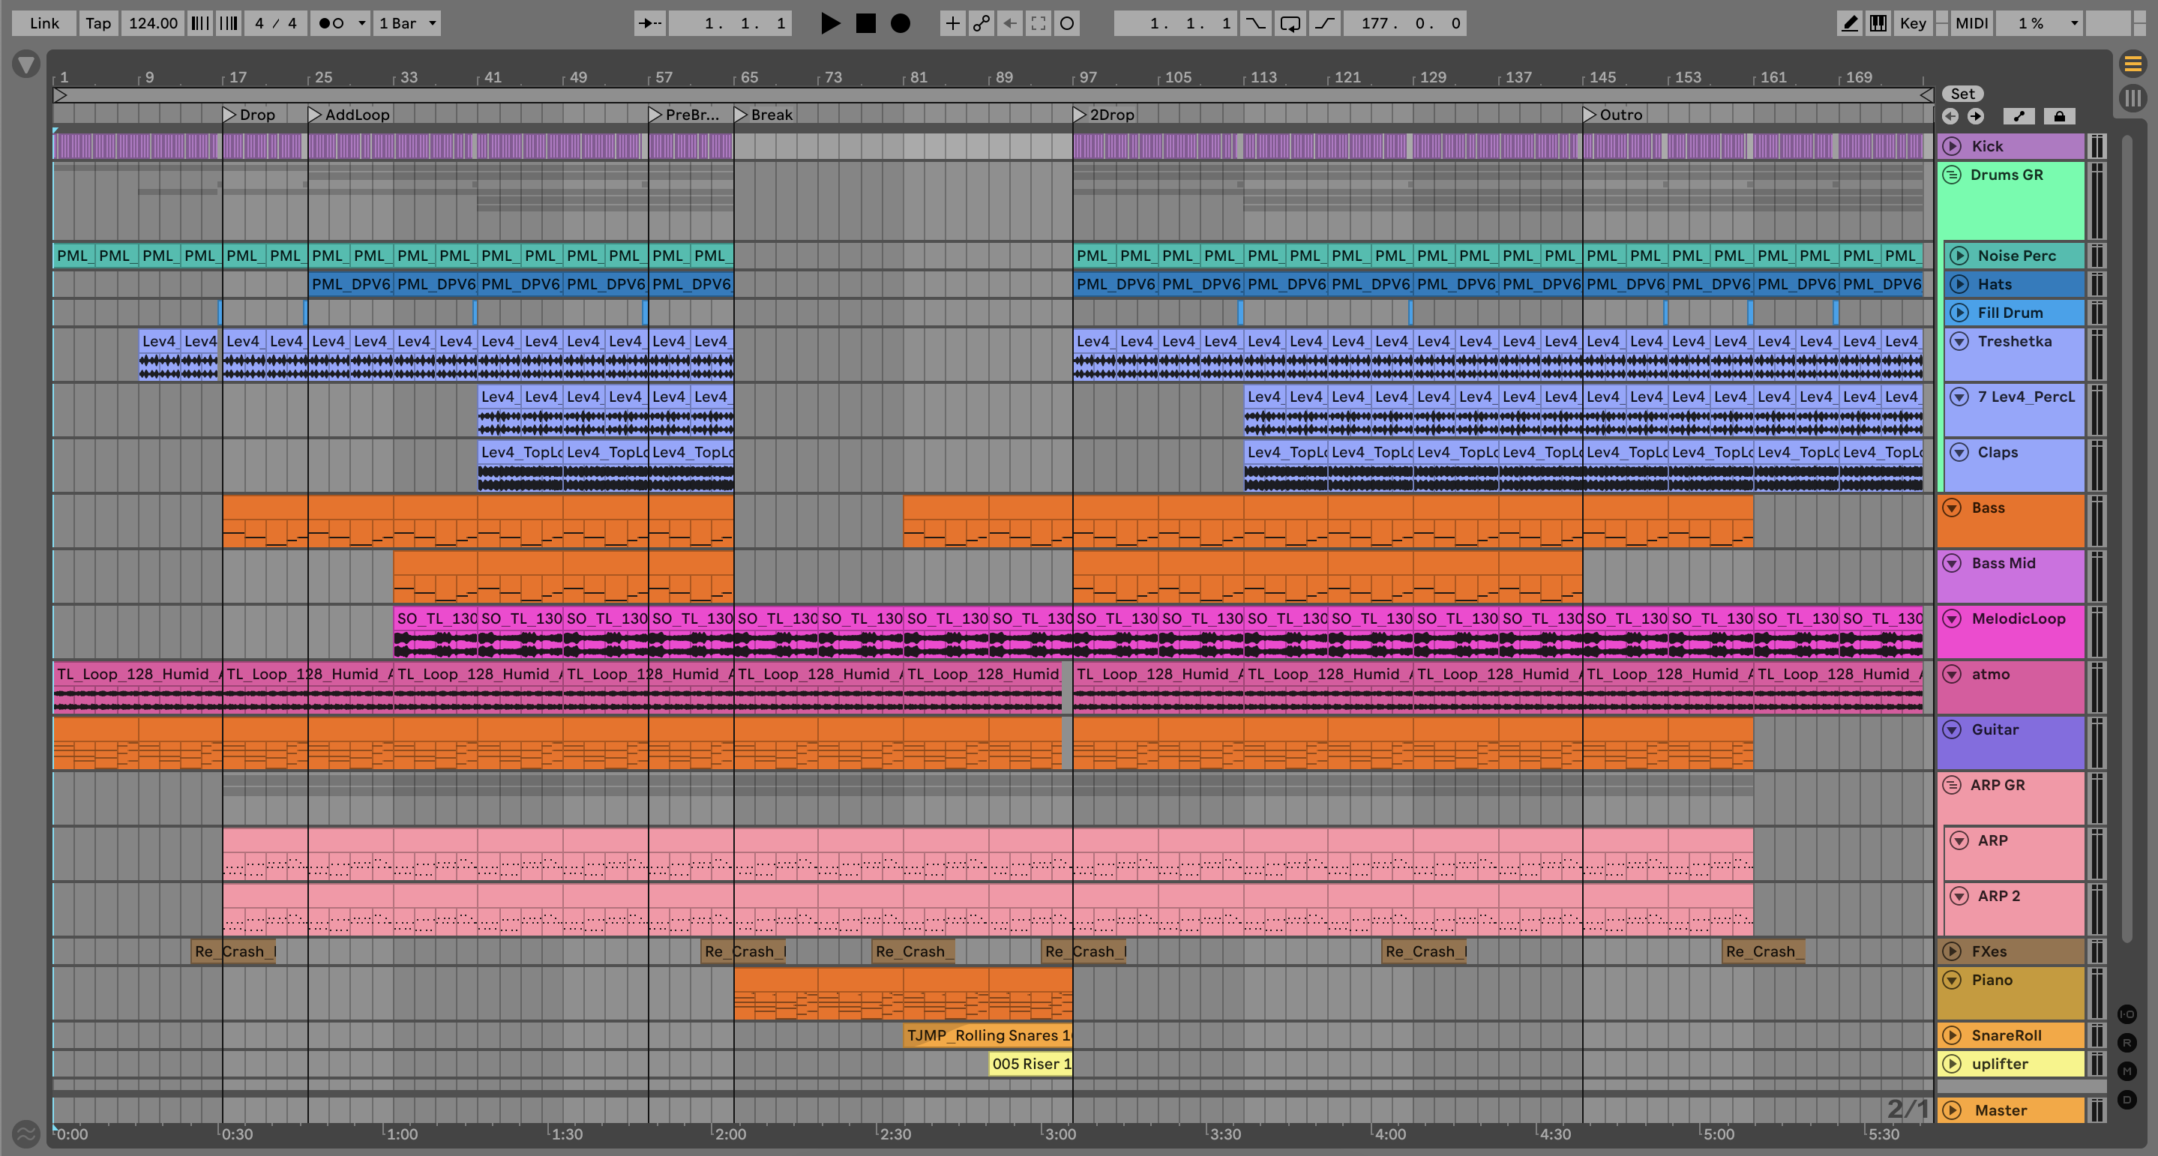Click the Lock Envelopes padlock icon
The height and width of the screenshot is (1156, 2158).
2059,116
